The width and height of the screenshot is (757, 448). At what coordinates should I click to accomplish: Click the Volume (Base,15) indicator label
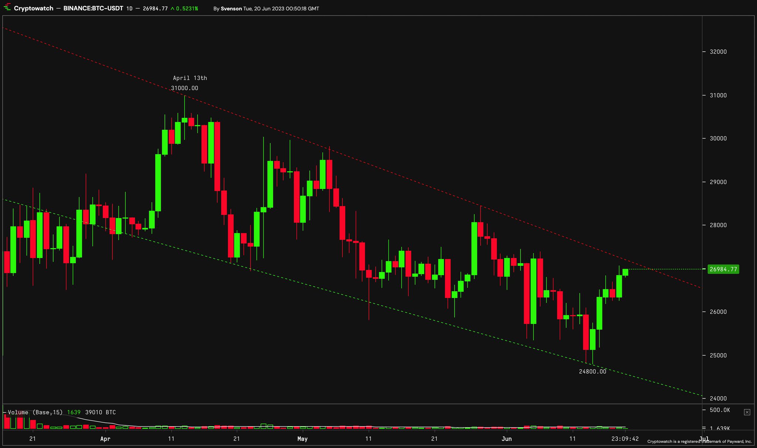tap(35, 412)
